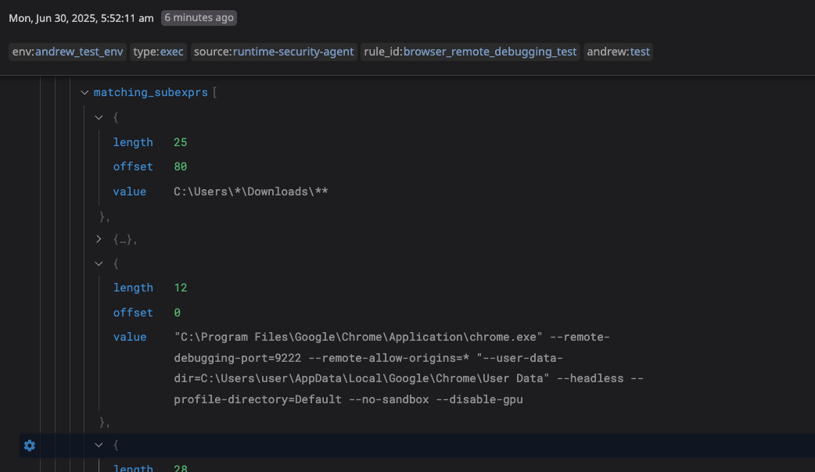Viewport: 815px width, 472px height.
Task: Click the '6 minutes ago' badge
Action: [x=199, y=18]
